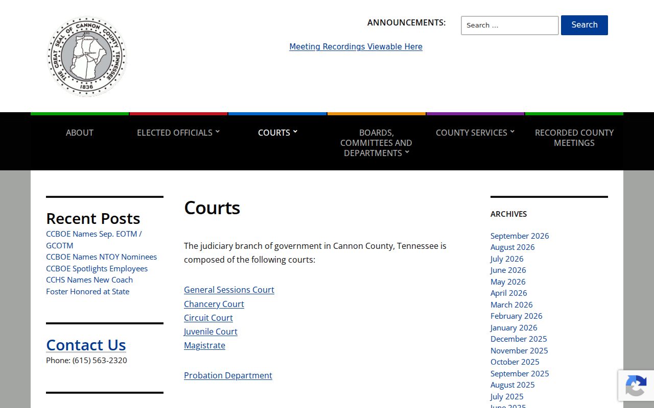Open the June 2026 archive
Viewport: 654px width, 408px height.
pos(508,270)
